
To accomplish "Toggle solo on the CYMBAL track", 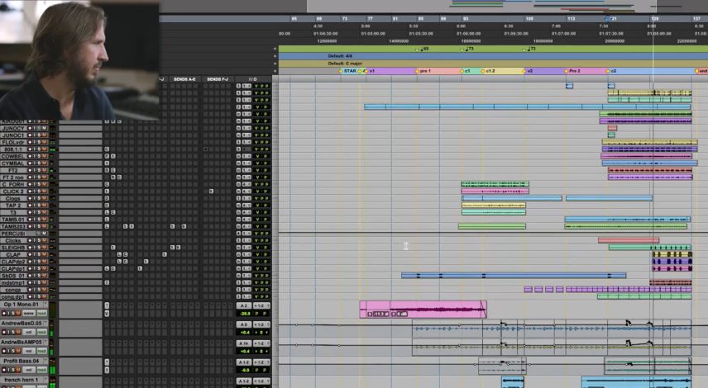I will [x=40, y=163].
